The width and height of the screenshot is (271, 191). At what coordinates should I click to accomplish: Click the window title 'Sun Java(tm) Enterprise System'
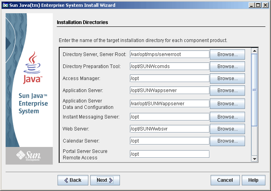point(62,5)
